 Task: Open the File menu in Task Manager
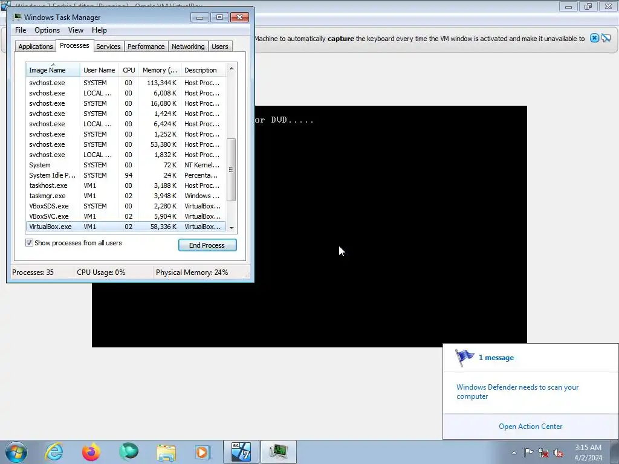click(21, 30)
